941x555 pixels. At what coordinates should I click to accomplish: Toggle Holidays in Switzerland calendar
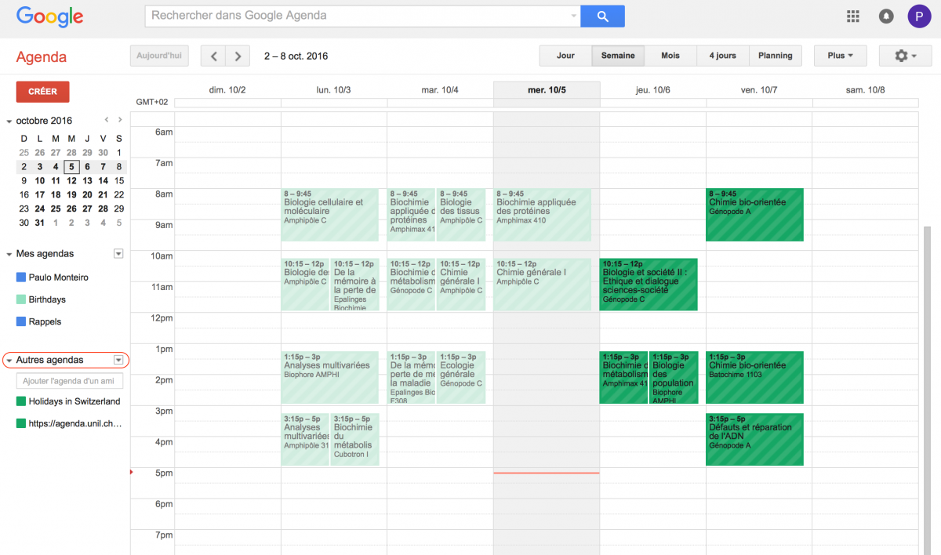tap(74, 401)
